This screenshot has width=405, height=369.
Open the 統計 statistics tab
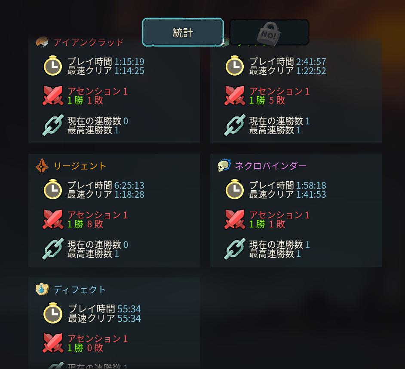[x=183, y=33]
